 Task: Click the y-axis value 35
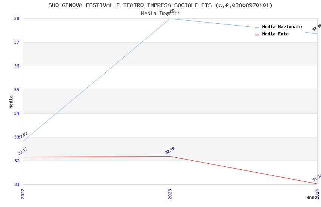pyautogui.click(x=17, y=90)
